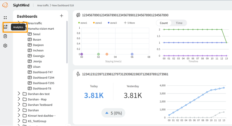Image resolution: width=232 pixels, height=126 pixels.
Task: Open the Analytics sidebar icon
Action: tap(5, 27)
